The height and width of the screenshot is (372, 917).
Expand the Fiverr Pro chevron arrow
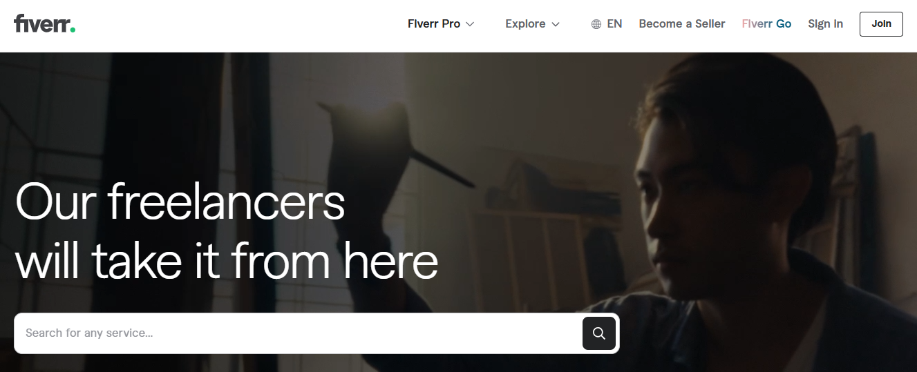click(470, 24)
